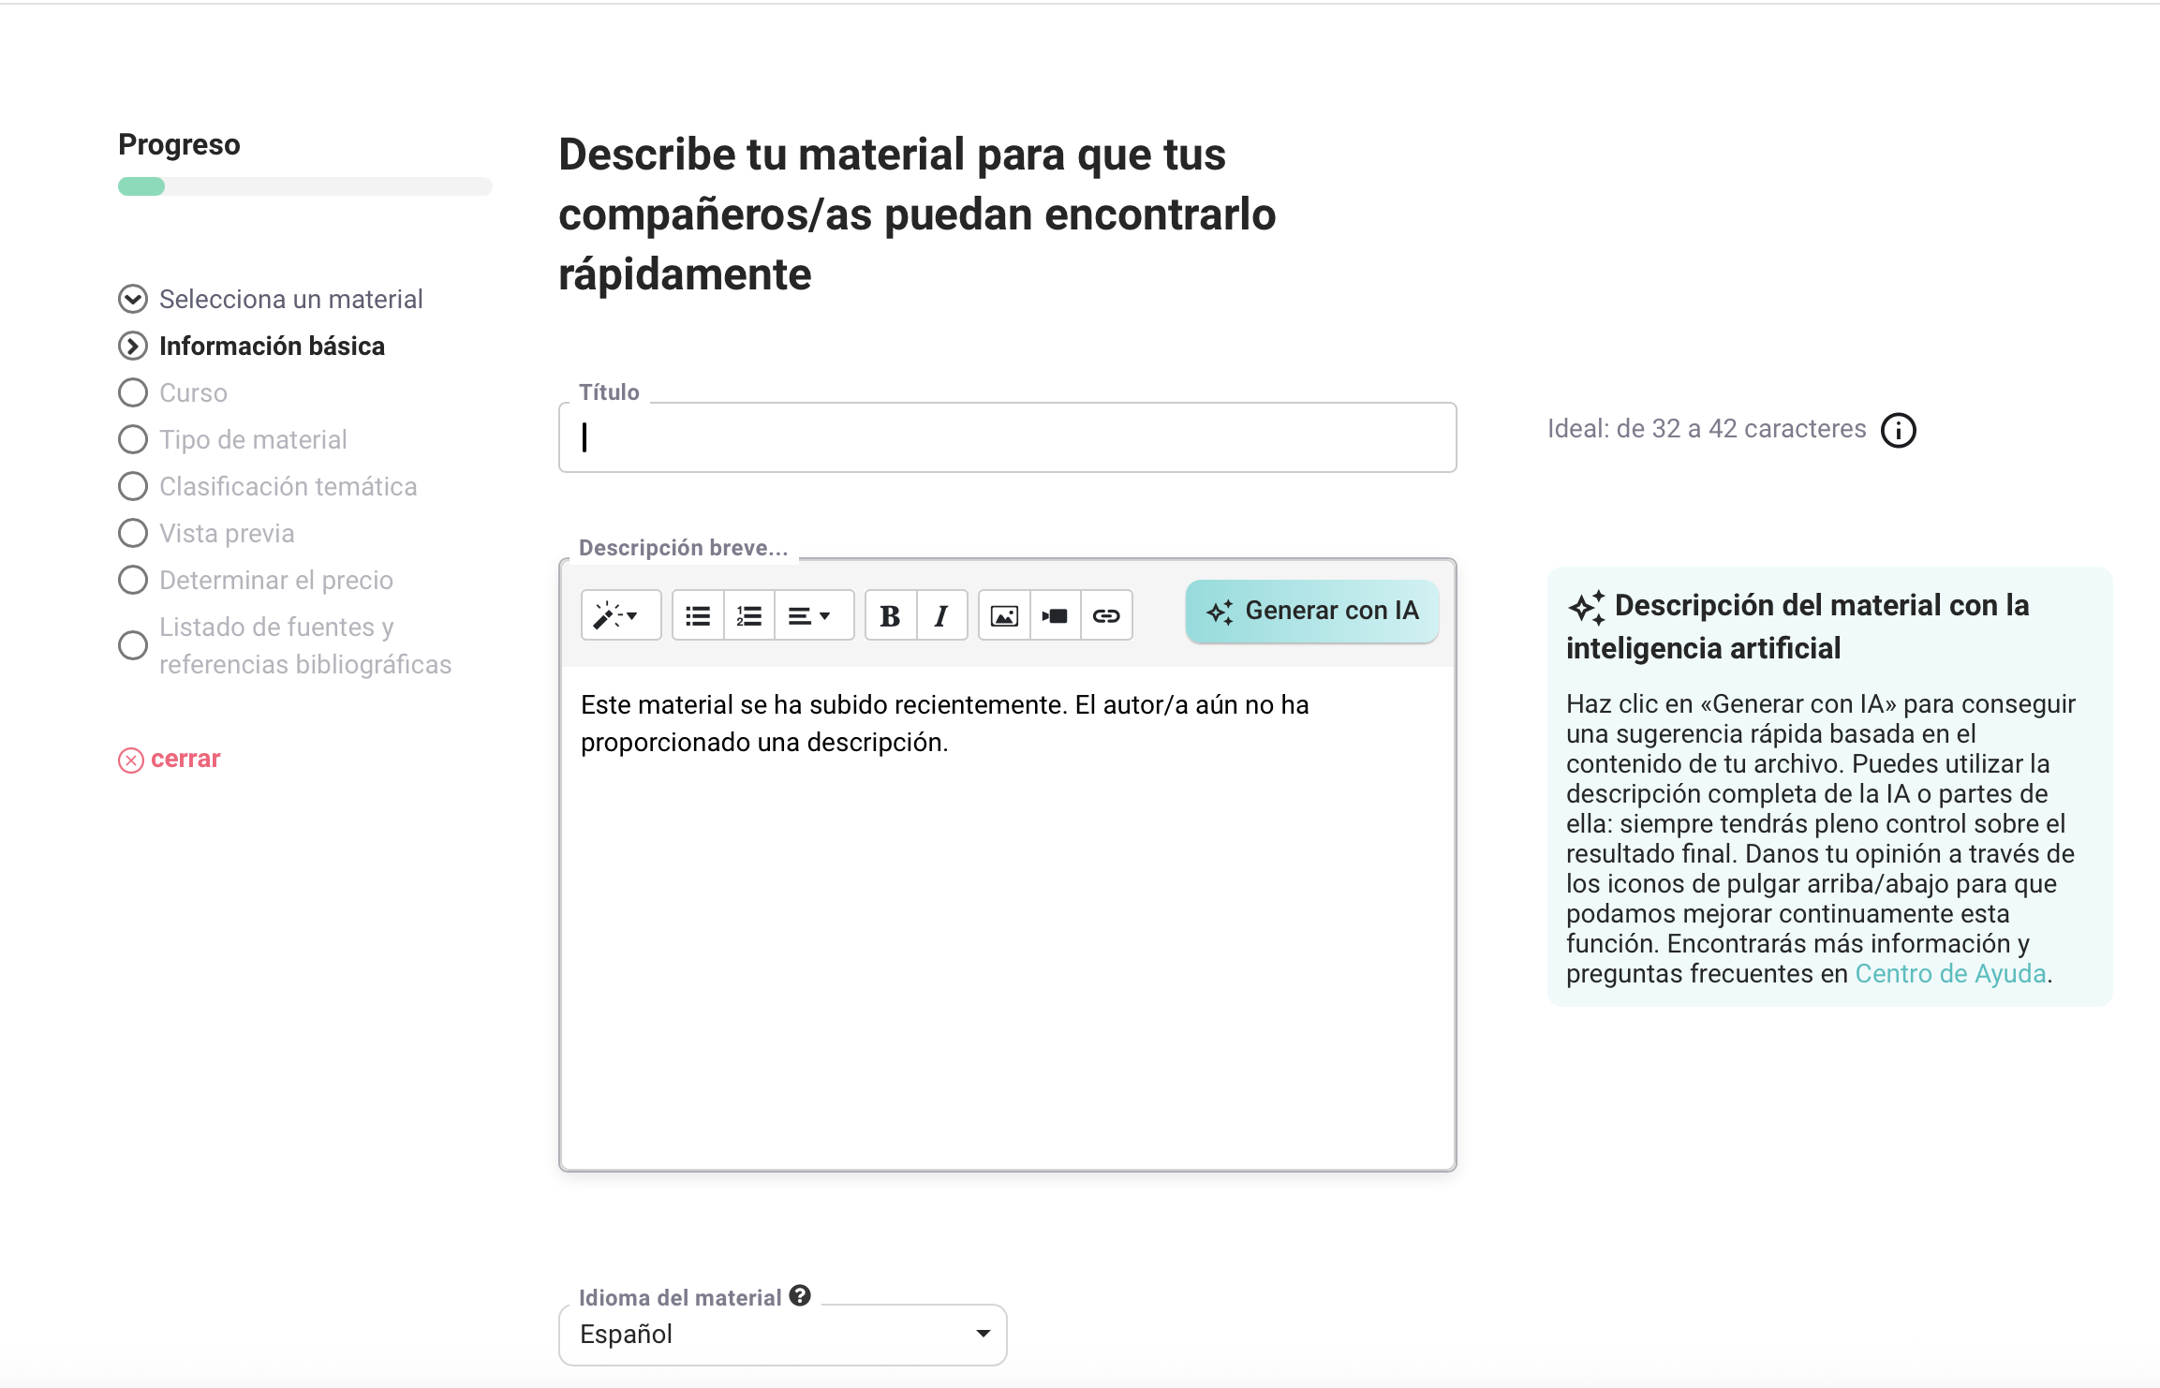Insert a numbered ordered list
This screenshot has height=1388, width=2160.
748,615
